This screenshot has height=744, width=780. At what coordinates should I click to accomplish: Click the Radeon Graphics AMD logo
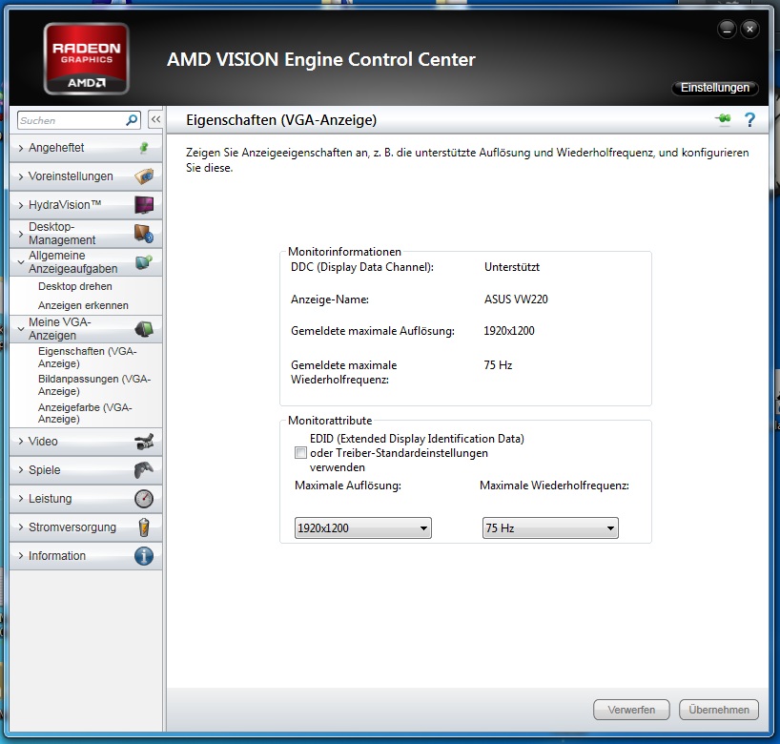(87, 59)
